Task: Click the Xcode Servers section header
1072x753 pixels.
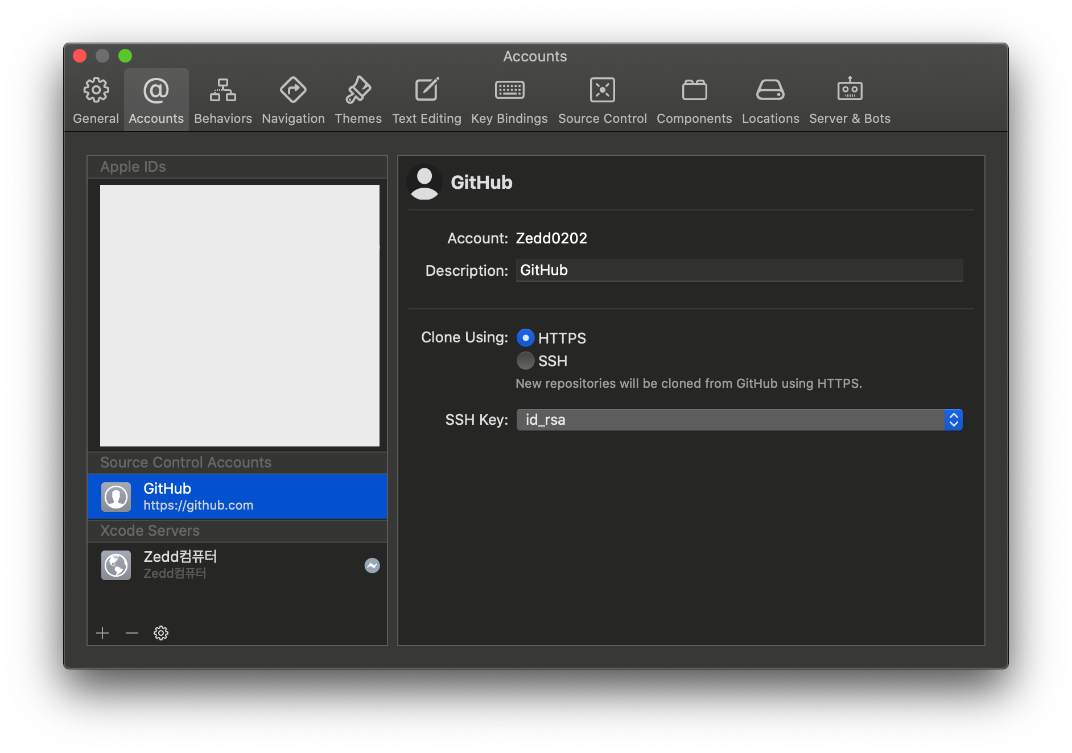Action: pos(237,531)
